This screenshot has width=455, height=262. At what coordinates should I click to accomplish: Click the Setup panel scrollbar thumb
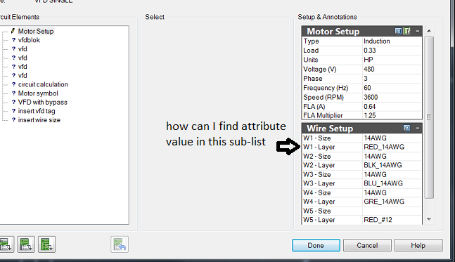(429, 117)
